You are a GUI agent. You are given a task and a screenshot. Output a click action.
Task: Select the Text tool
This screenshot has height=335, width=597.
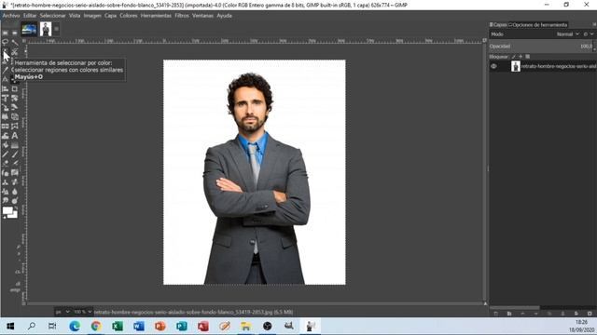[x=15, y=136]
